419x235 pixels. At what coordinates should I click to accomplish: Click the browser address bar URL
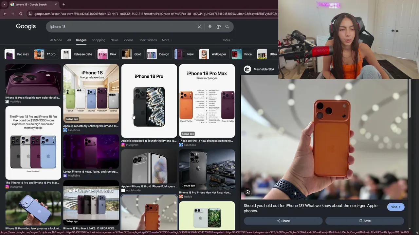pos(155,14)
